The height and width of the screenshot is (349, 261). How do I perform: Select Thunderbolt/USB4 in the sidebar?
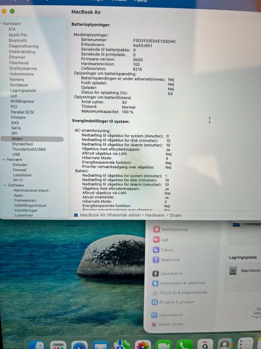pos(29,149)
